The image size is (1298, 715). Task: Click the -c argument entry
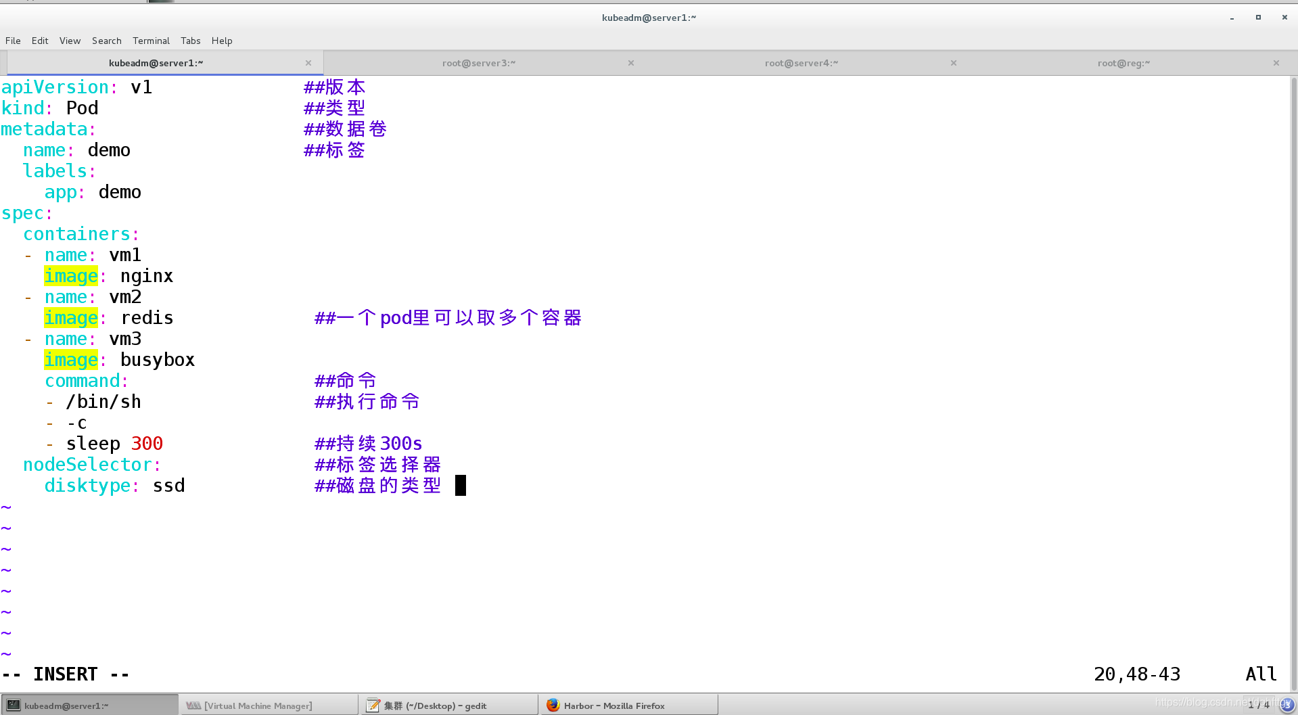77,423
